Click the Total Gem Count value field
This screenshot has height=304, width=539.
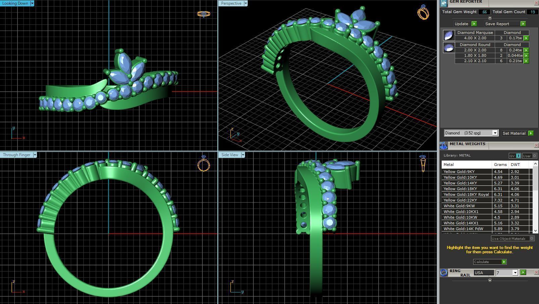(x=532, y=12)
